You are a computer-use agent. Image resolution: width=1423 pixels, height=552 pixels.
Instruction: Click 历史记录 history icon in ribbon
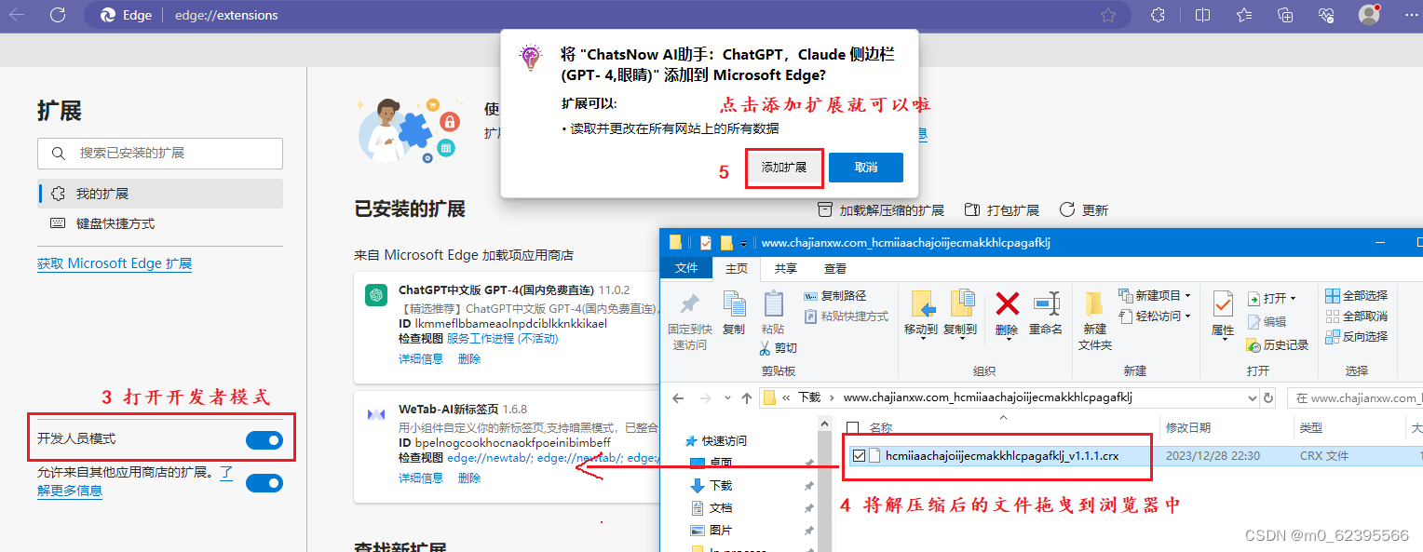coord(1254,344)
